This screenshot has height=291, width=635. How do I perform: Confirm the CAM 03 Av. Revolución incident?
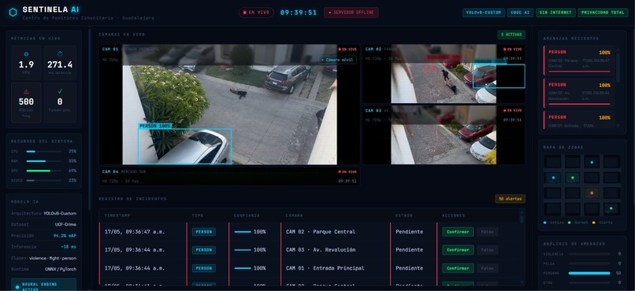[458, 250]
